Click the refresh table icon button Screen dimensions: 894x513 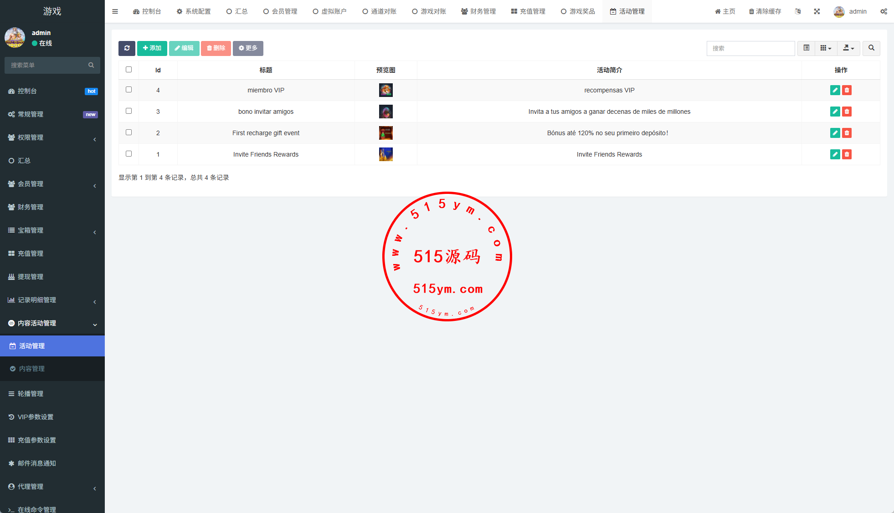pyautogui.click(x=127, y=48)
